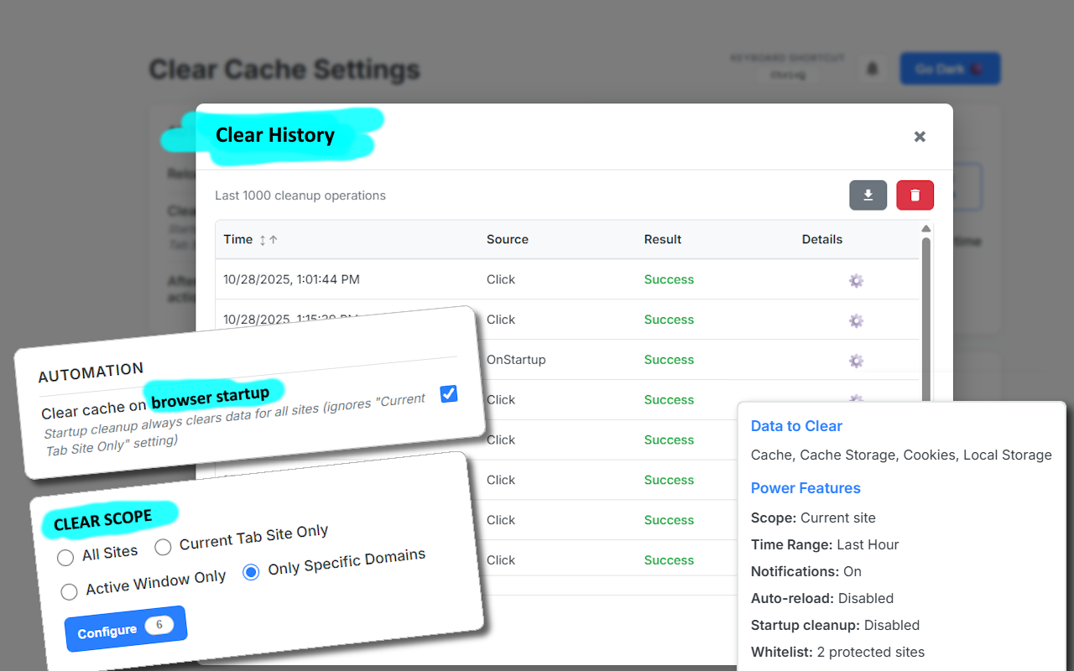The image size is (1074, 671).
Task: Click the 'Time Range: Last Hour' detail
Action: coord(825,545)
